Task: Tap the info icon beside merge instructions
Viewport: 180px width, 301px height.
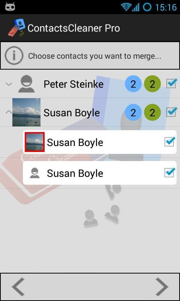Action: 14,56
